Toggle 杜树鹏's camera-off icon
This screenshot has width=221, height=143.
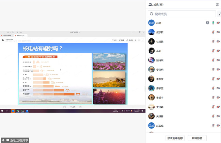pyautogui.click(x=218, y=41)
